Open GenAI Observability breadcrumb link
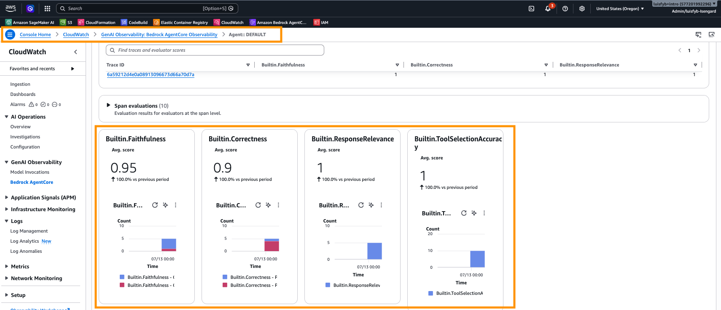This screenshot has width=721, height=310. click(159, 34)
